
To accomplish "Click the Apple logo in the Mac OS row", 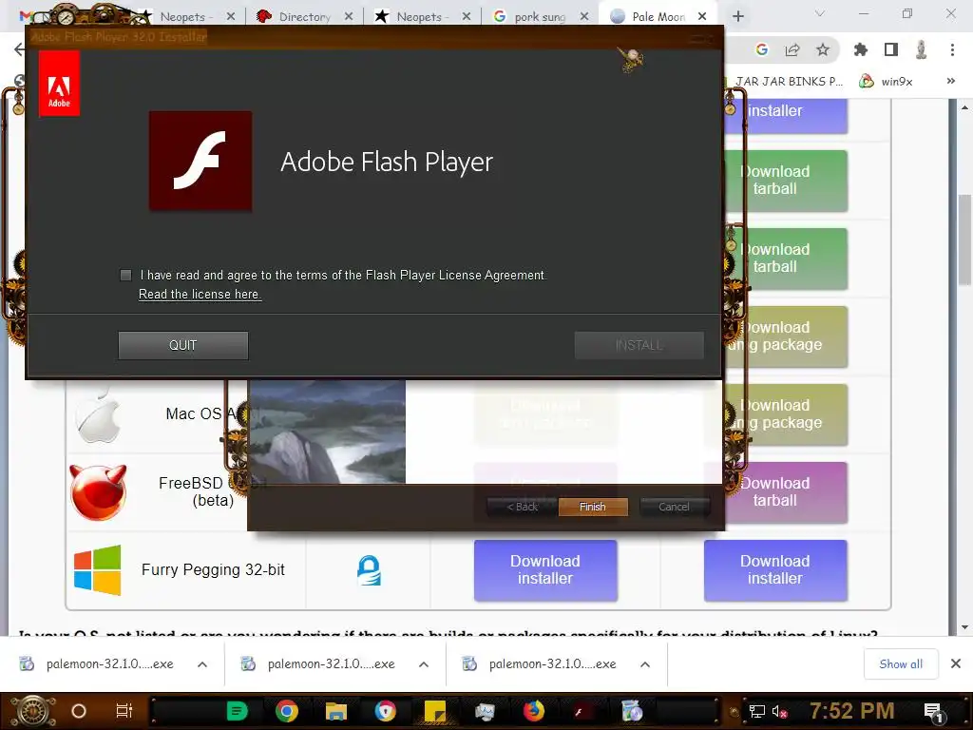I will (x=98, y=414).
